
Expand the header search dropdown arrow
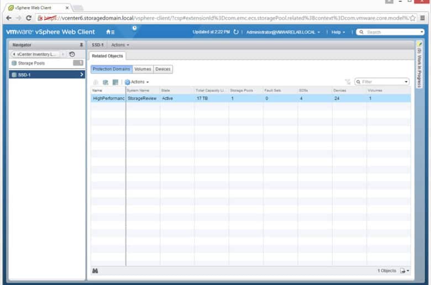422,32
